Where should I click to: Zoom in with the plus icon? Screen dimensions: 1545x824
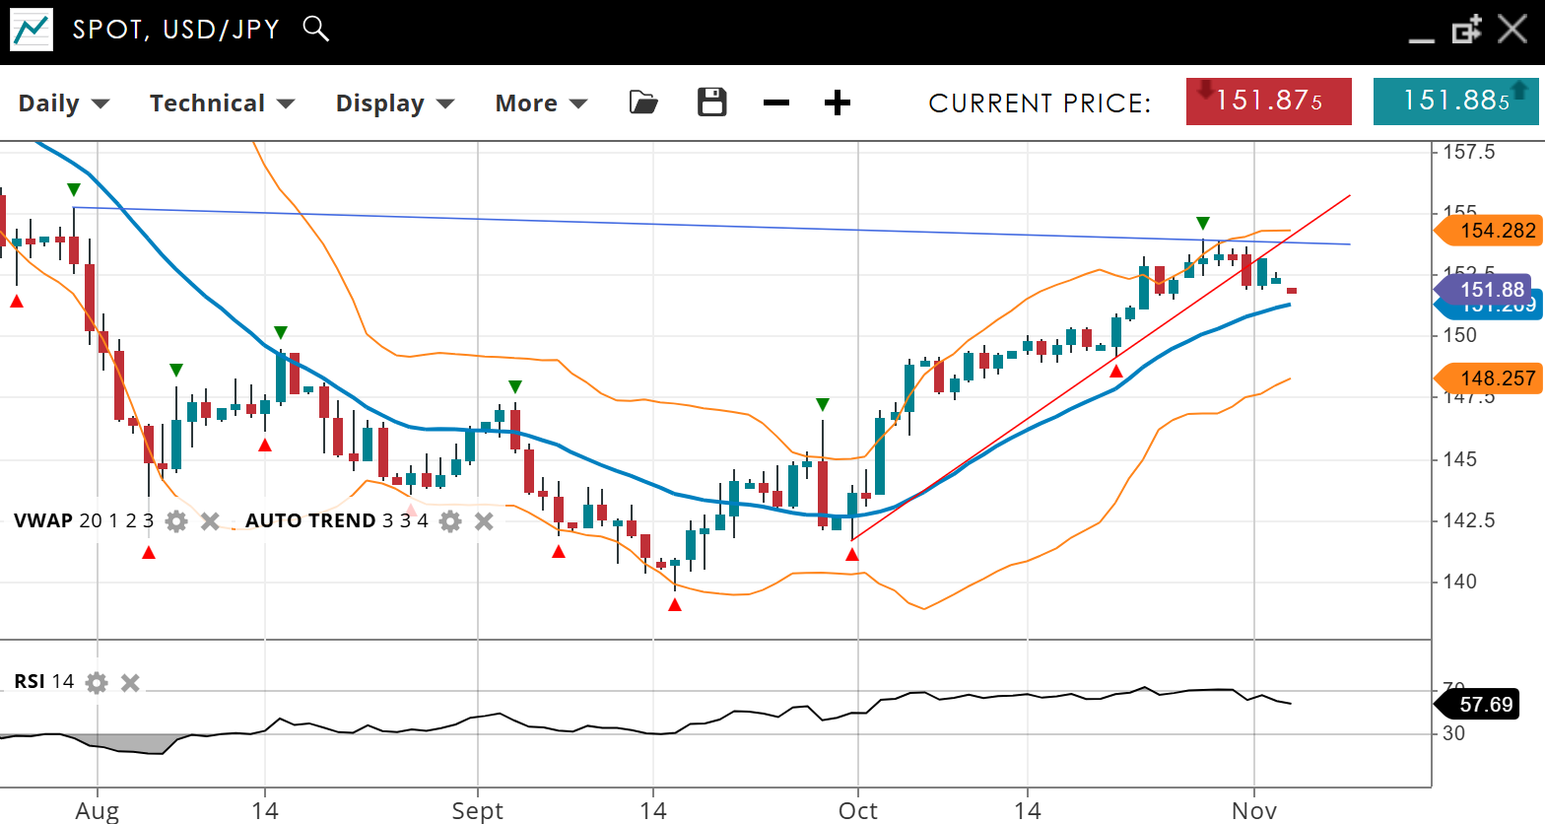[837, 103]
